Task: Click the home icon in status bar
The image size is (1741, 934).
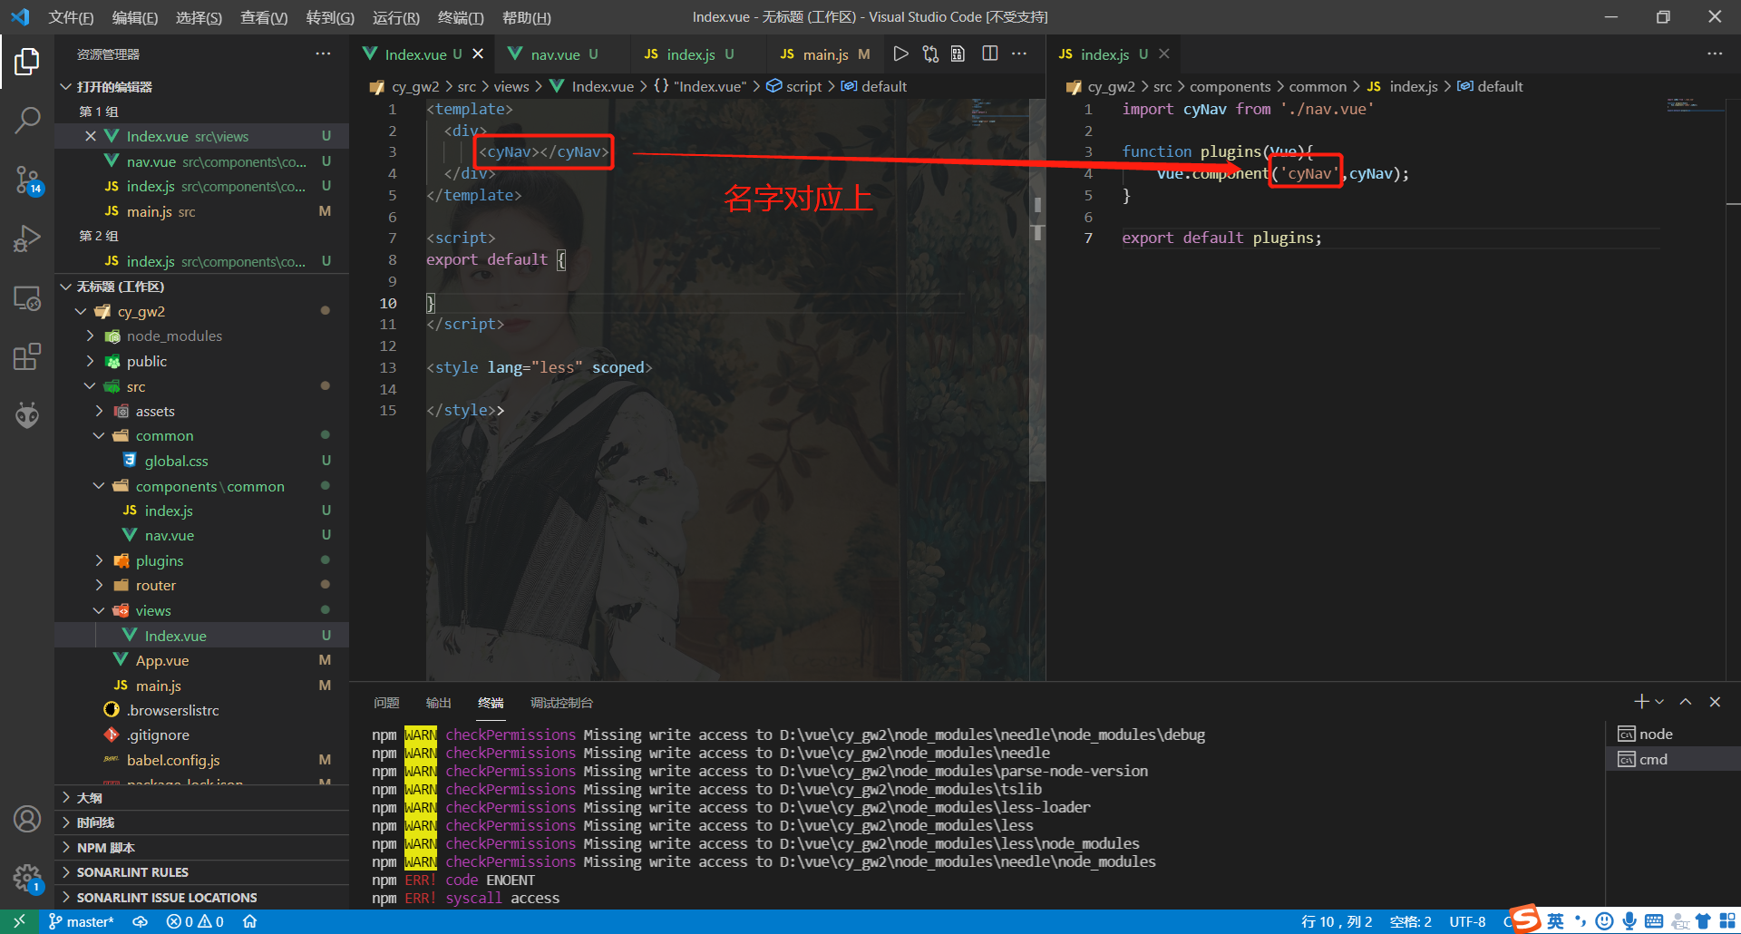Action: pyautogui.click(x=250, y=921)
